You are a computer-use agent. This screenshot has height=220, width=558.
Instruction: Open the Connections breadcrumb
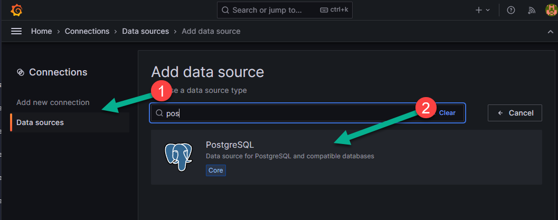click(x=87, y=31)
